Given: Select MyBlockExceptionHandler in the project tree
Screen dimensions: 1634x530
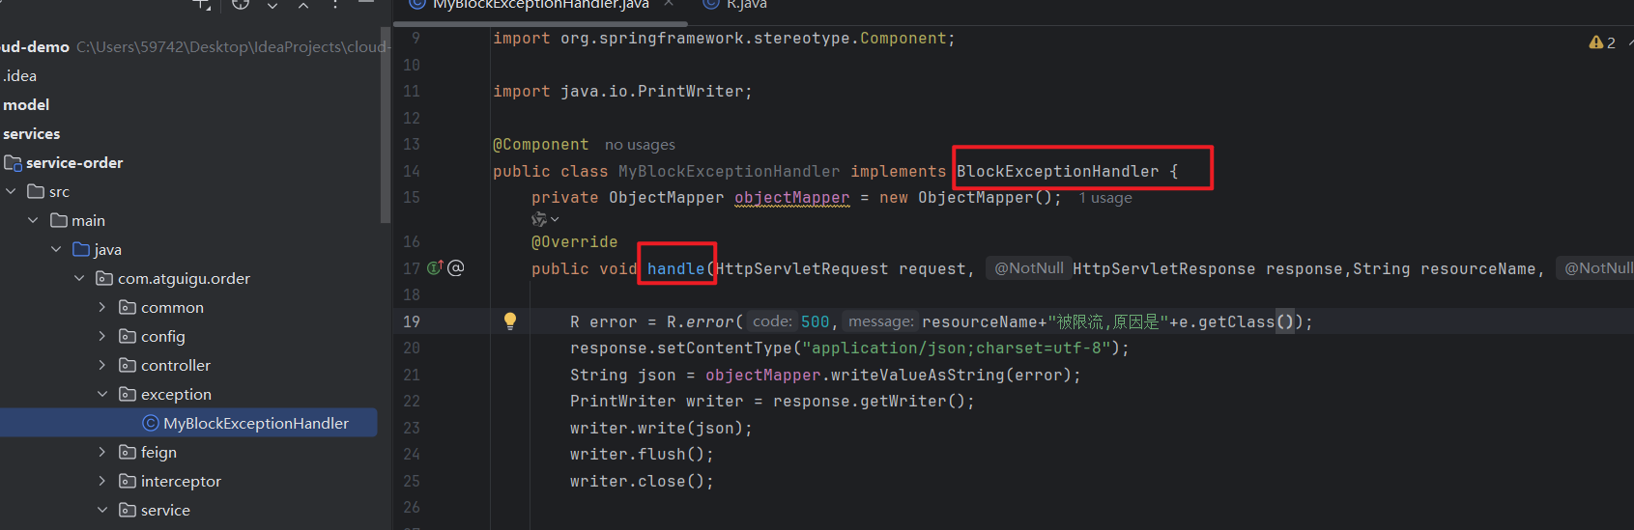Looking at the screenshot, I should 188,423.
